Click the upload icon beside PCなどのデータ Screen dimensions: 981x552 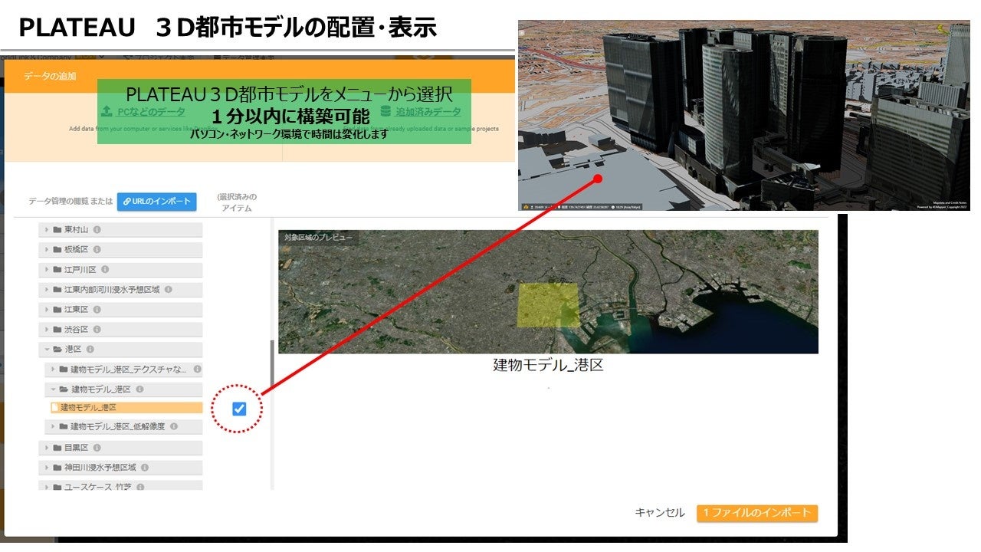pyautogui.click(x=105, y=113)
